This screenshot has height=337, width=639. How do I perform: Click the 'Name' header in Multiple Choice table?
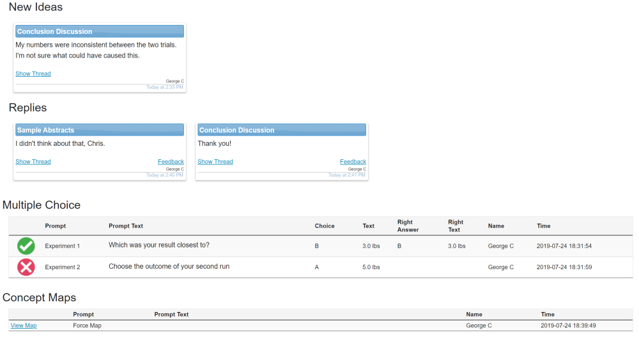[496, 226]
